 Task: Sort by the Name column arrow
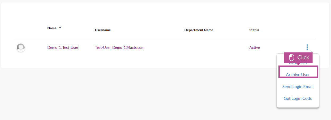click(x=60, y=28)
